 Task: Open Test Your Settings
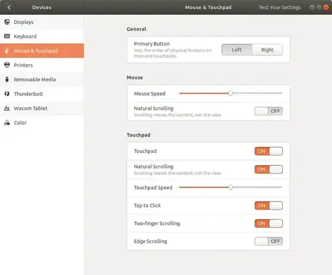point(280,7)
